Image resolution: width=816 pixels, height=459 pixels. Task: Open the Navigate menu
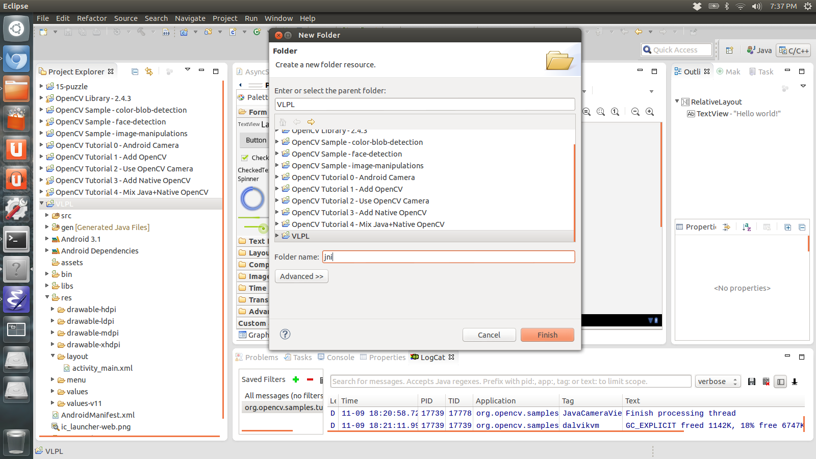click(x=190, y=18)
